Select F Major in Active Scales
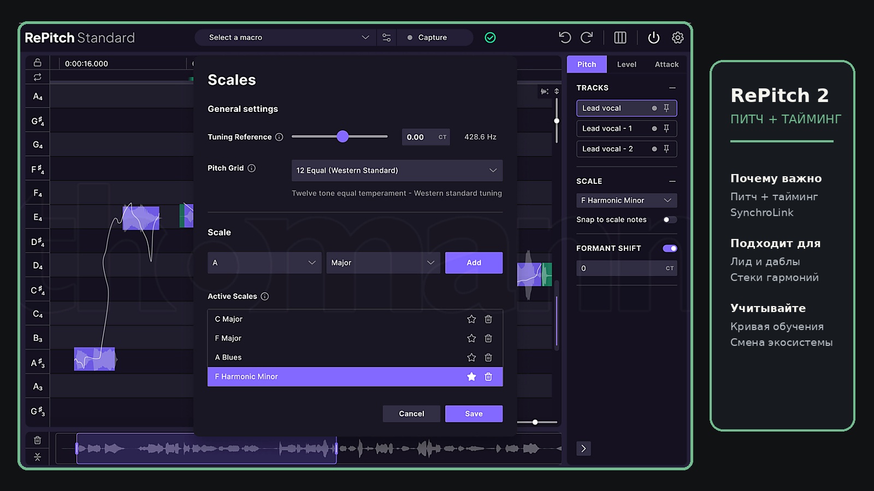The image size is (874, 491). click(355, 338)
